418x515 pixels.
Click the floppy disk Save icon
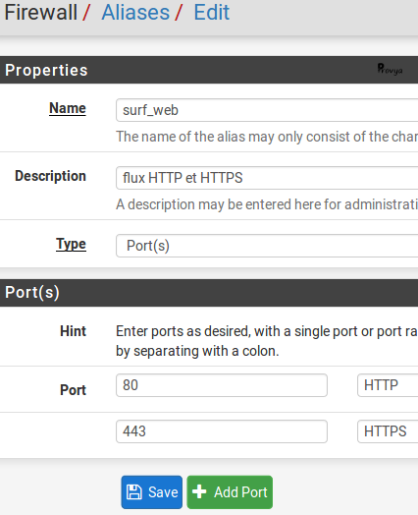(134, 492)
